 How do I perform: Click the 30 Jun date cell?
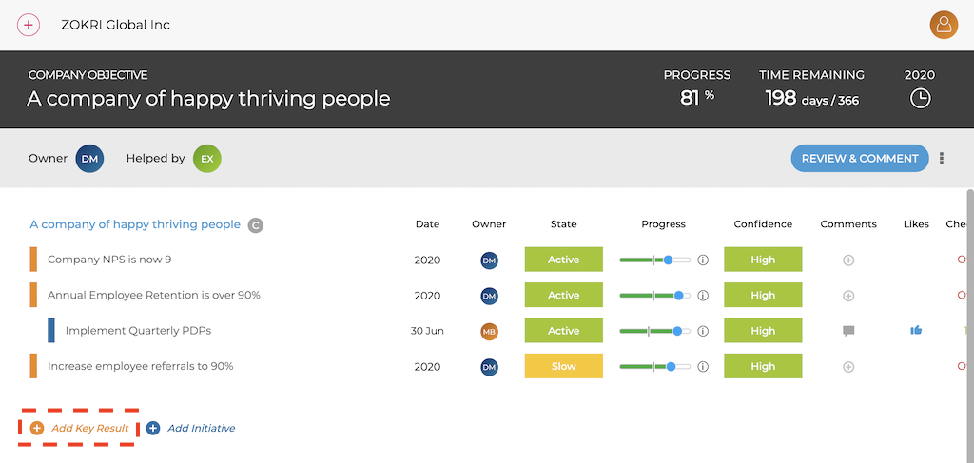(427, 331)
